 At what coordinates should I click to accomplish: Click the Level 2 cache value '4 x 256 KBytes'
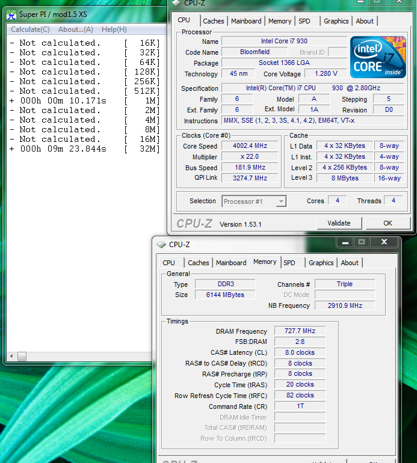[x=345, y=167]
